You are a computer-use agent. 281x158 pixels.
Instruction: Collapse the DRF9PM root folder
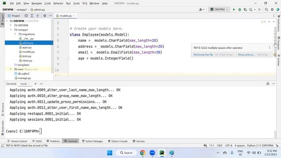tap(7, 21)
